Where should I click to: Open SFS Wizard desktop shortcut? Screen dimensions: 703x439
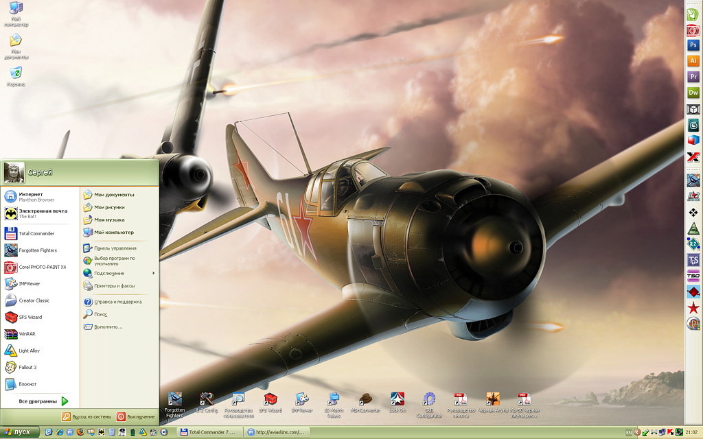click(x=270, y=403)
